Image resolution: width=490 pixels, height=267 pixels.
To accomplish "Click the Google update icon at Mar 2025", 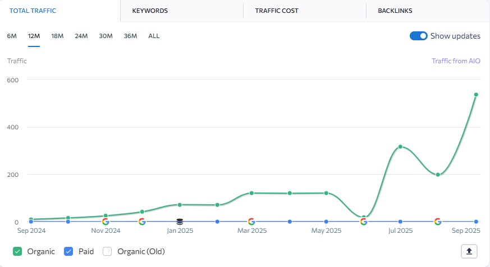I will pos(251,222).
